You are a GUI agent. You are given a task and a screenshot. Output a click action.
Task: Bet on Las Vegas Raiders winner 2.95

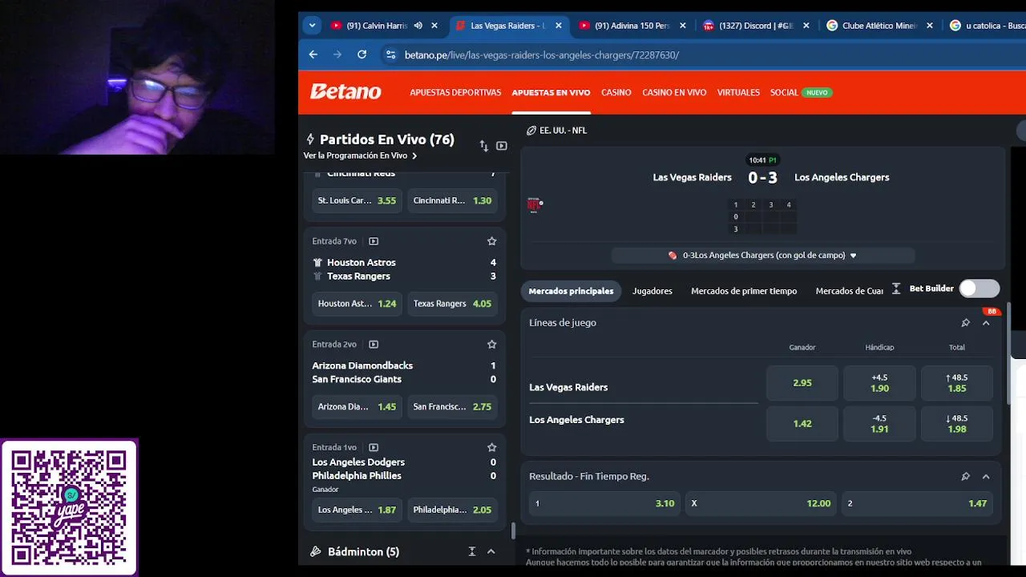802,383
